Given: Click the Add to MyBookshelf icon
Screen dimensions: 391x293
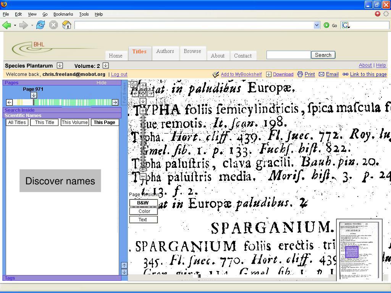Looking at the screenshot, I should pos(216,74).
